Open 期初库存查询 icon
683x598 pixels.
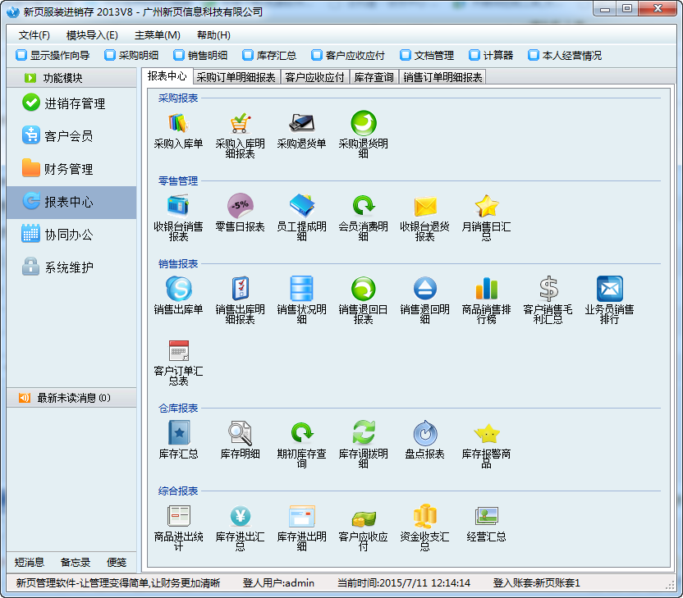coord(301,433)
